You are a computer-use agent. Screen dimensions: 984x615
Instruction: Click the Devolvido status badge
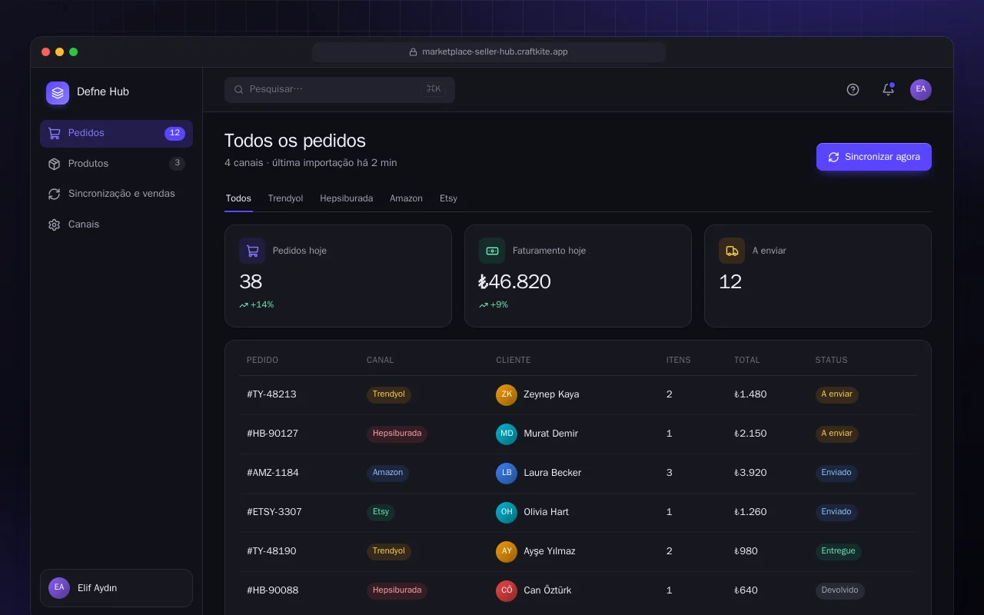[x=839, y=590]
